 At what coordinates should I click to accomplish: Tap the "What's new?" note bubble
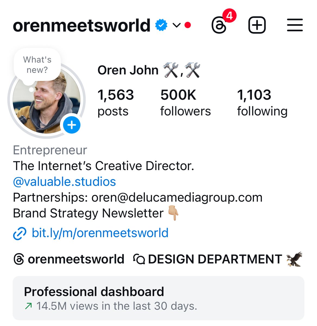click(x=37, y=65)
